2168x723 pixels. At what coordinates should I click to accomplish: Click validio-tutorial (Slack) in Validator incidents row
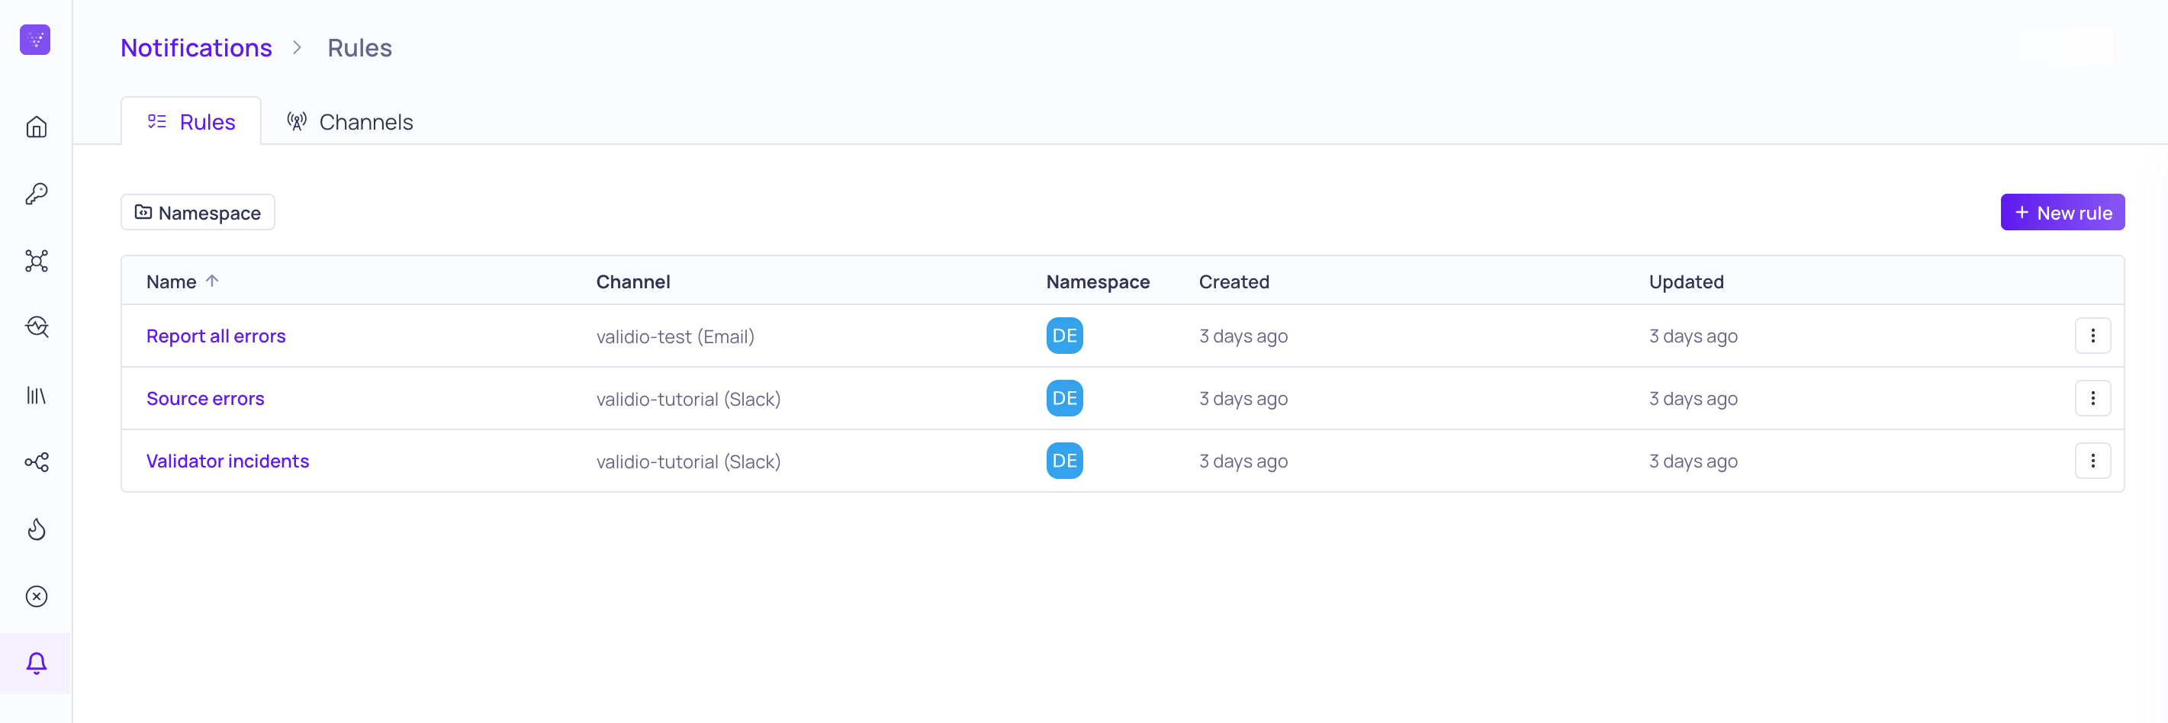[x=688, y=461]
